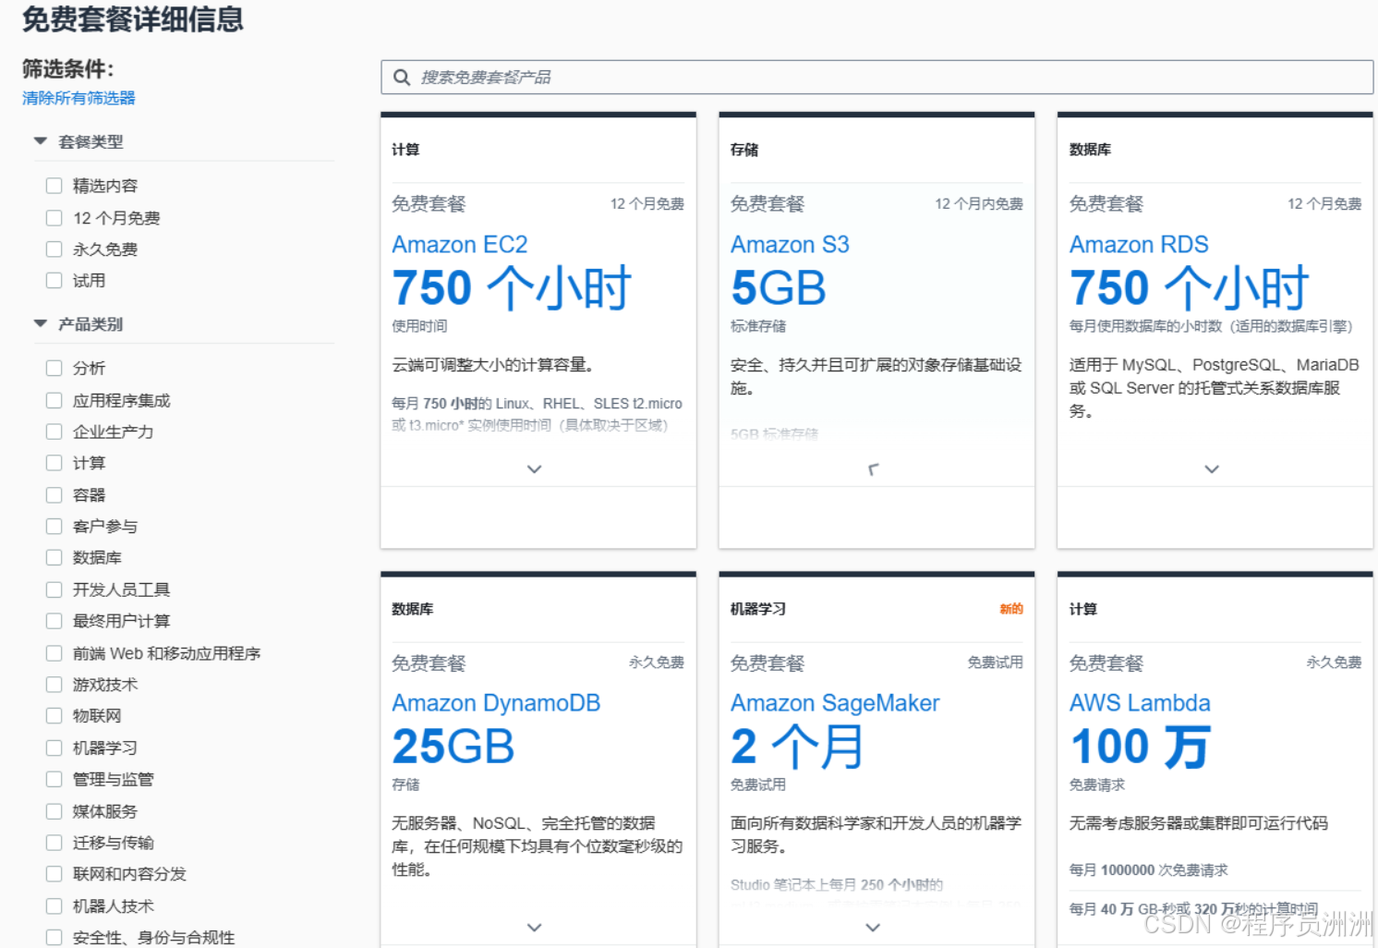Check the 开发人员工具 box
The image size is (1378, 948).
point(54,589)
